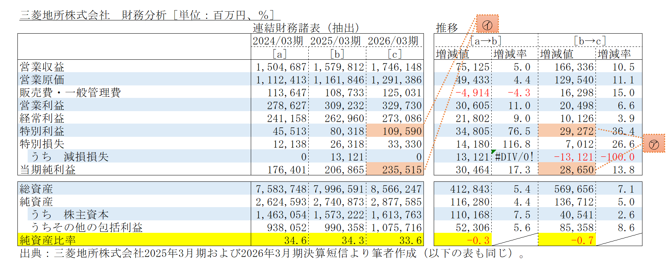Select the value 329,730

tap(402, 105)
